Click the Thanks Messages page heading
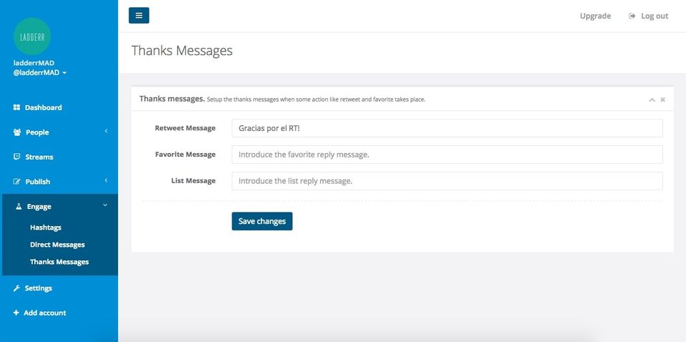Screen dimensions: 686x342 pyautogui.click(x=182, y=50)
